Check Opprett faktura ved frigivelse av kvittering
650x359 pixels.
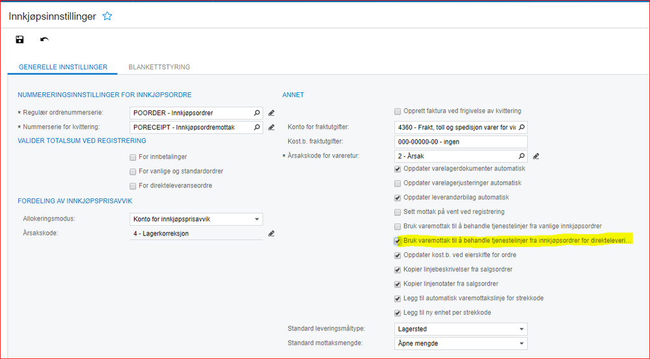click(x=398, y=111)
